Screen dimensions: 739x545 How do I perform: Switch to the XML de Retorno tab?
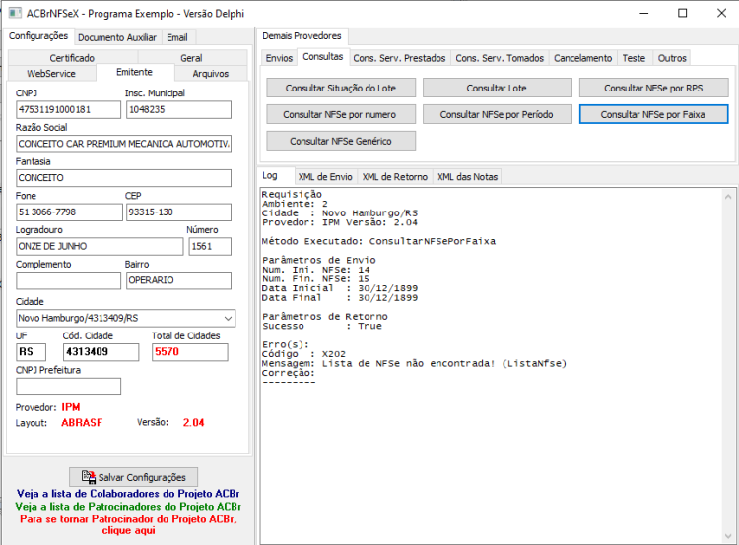[394, 177]
